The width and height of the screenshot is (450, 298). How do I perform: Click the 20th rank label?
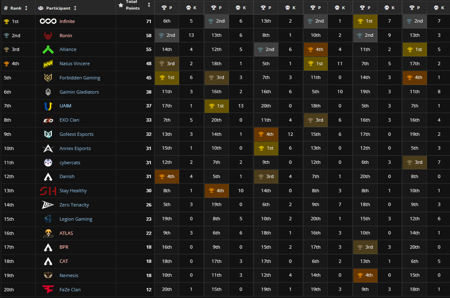point(9,290)
